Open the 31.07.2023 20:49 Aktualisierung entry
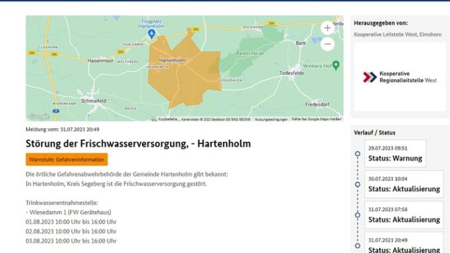The image size is (450, 253). 404,243
